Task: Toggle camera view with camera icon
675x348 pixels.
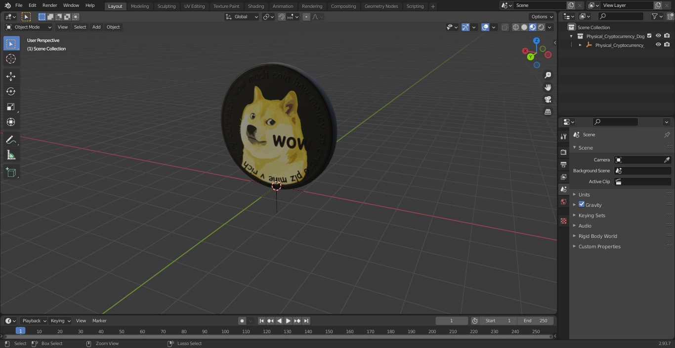Action: (548, 99)
